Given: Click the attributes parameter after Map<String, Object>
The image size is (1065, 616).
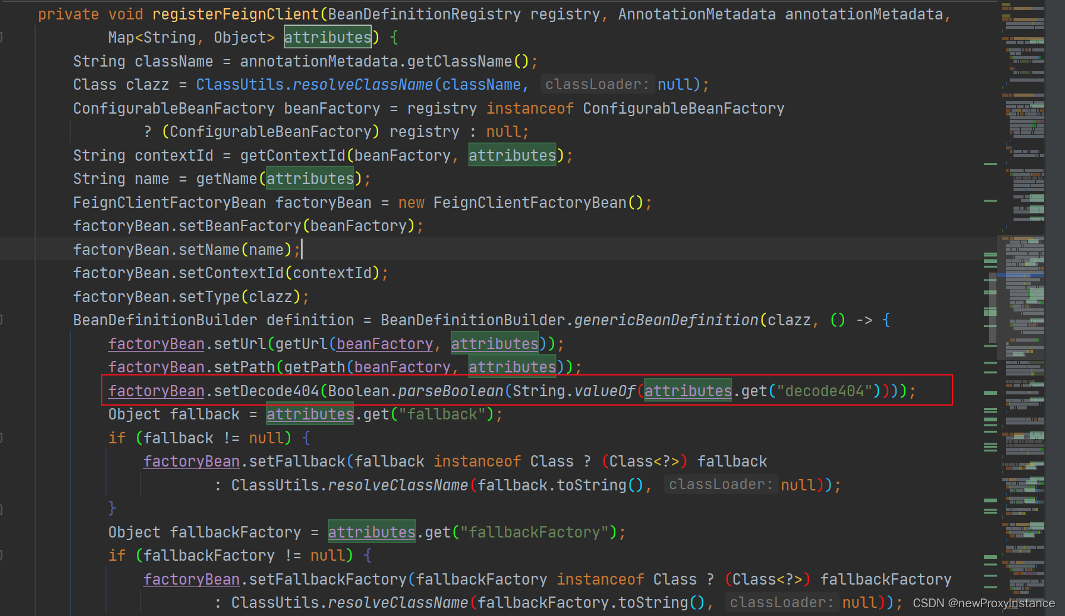Looking at the screenshot, I should click(328, 38).
